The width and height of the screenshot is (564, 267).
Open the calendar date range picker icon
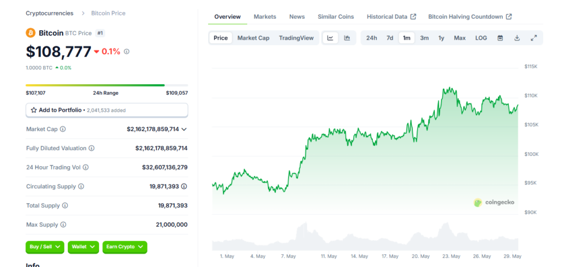(x=500, y=38)
